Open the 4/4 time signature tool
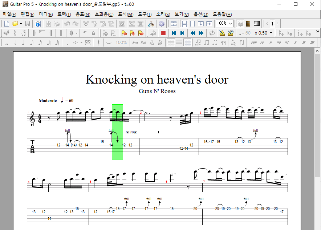This screenshot has height=230, width=321. pos(15,33)
